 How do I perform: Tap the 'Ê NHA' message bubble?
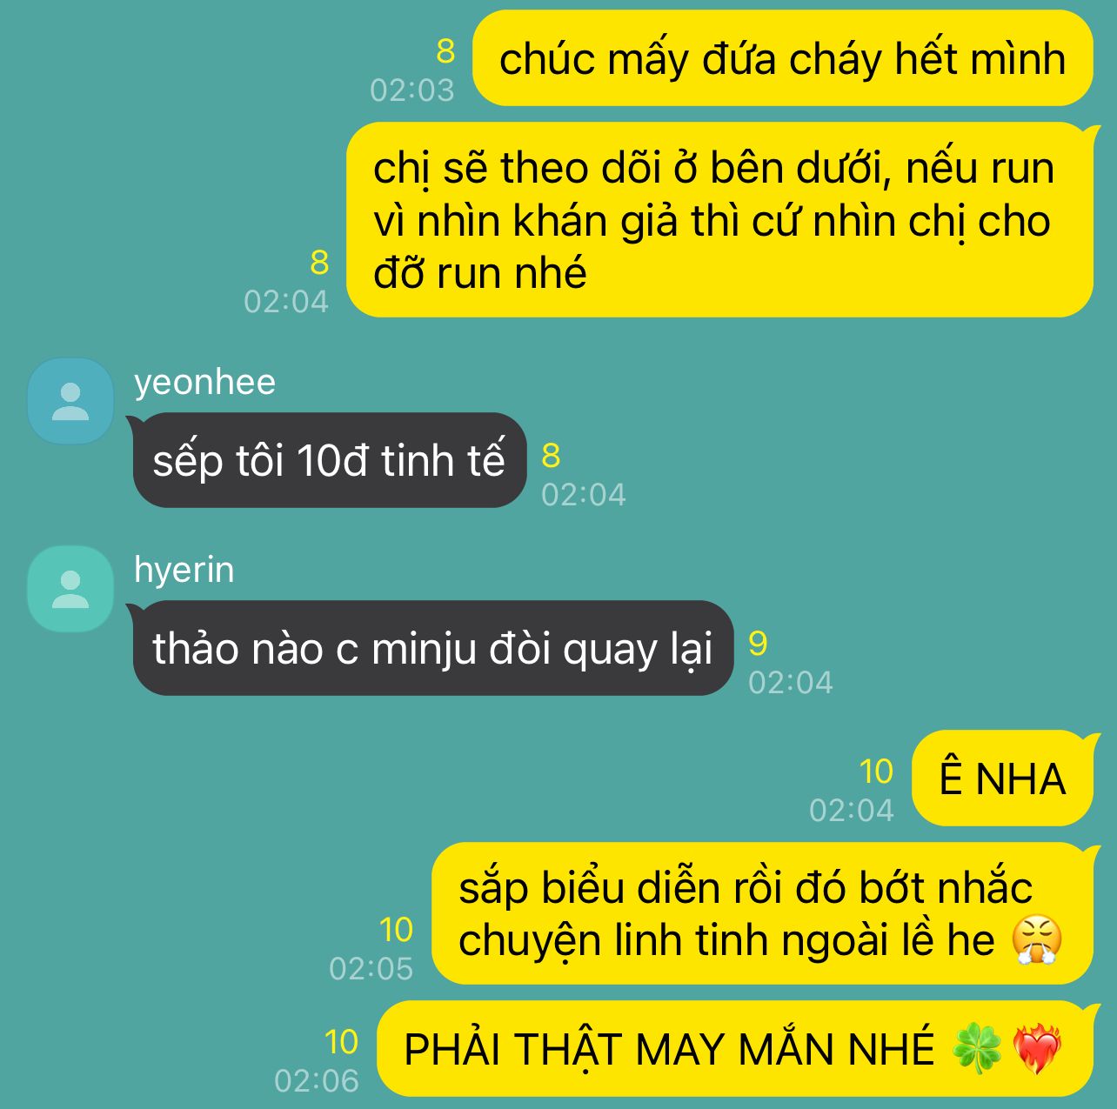pyautogui.click(x=1002, y=778)
